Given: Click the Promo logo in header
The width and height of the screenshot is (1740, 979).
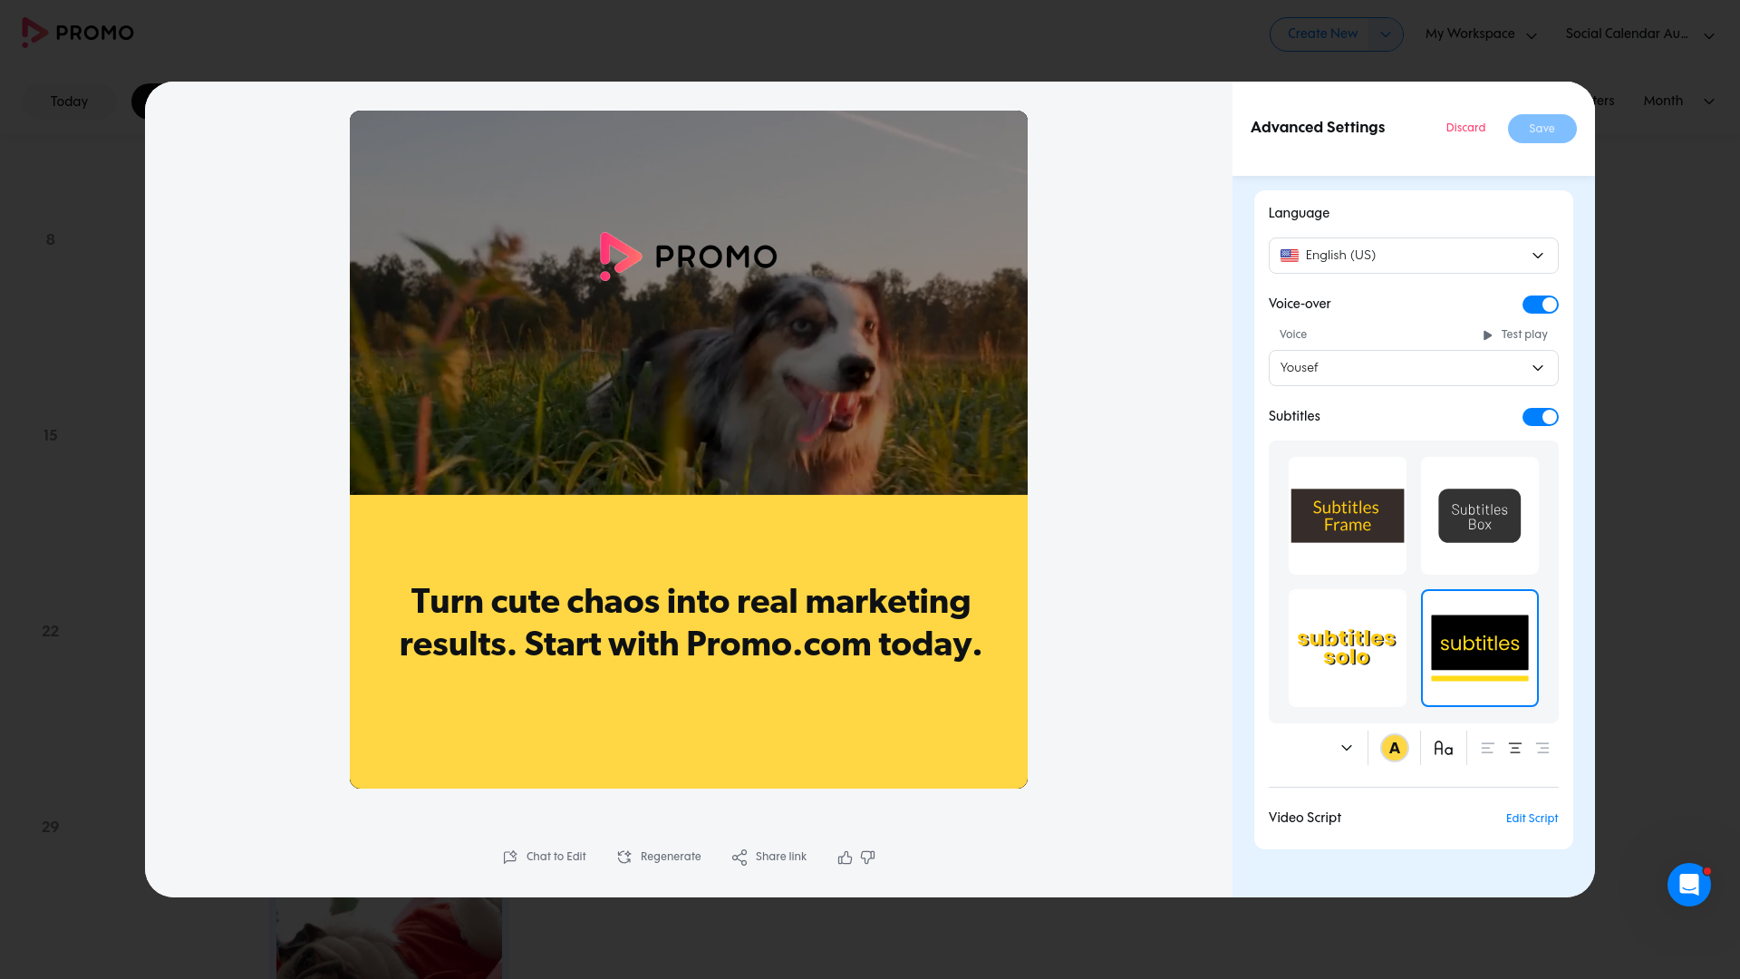Looking at the screenshot, I should coord(78,33).
